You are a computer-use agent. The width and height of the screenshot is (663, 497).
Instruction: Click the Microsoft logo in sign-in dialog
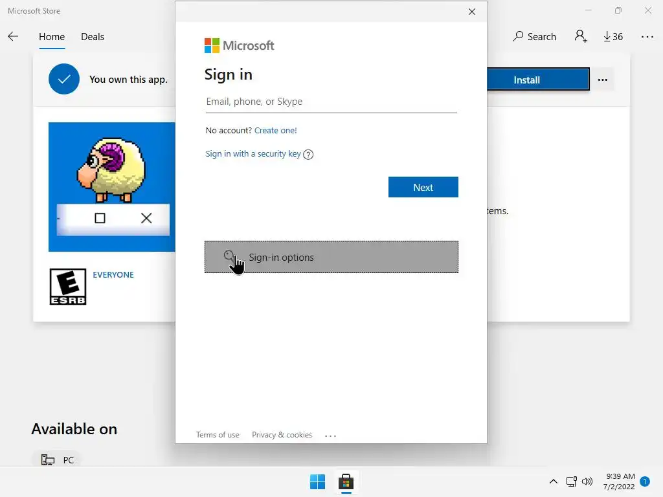pos(239,45)
